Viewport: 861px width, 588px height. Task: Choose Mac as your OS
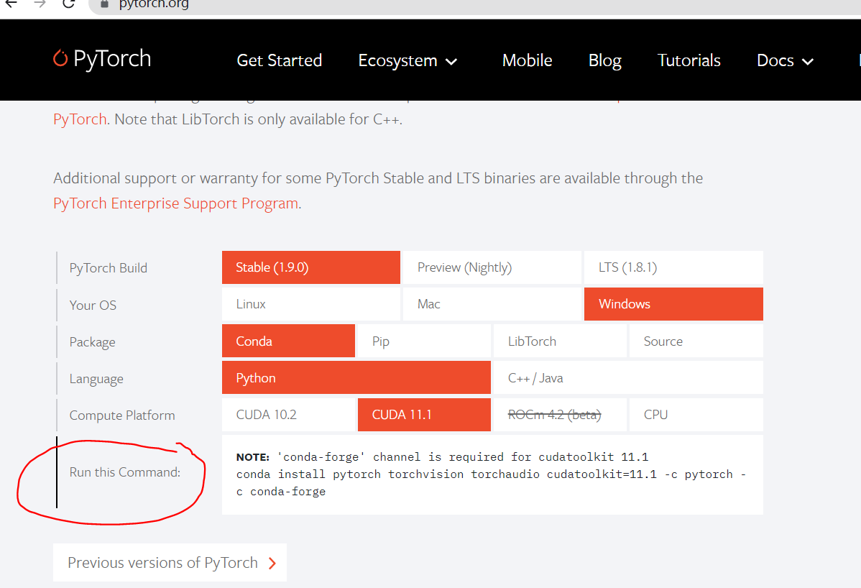click(492, 304)
